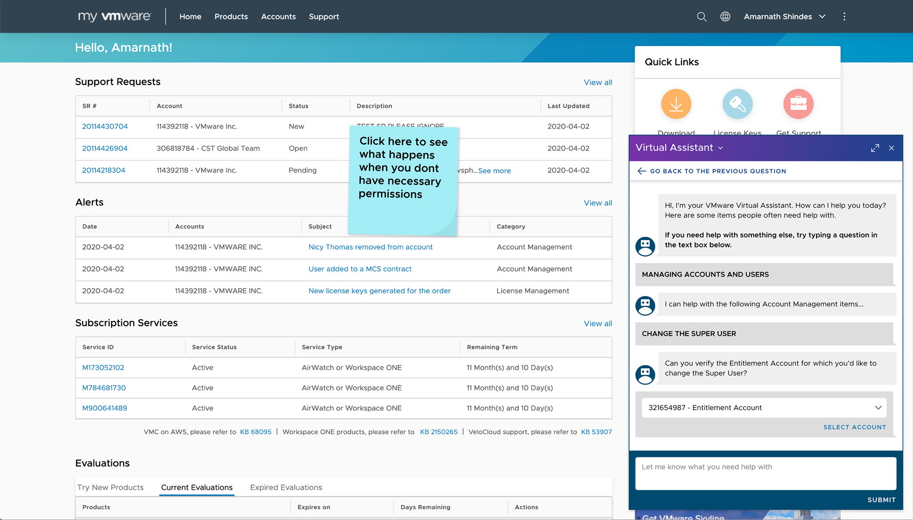This screenshot has height=520, width=913.
Task: Click the SR # column header
Action: pyautogui.click(x=89, y=106)
